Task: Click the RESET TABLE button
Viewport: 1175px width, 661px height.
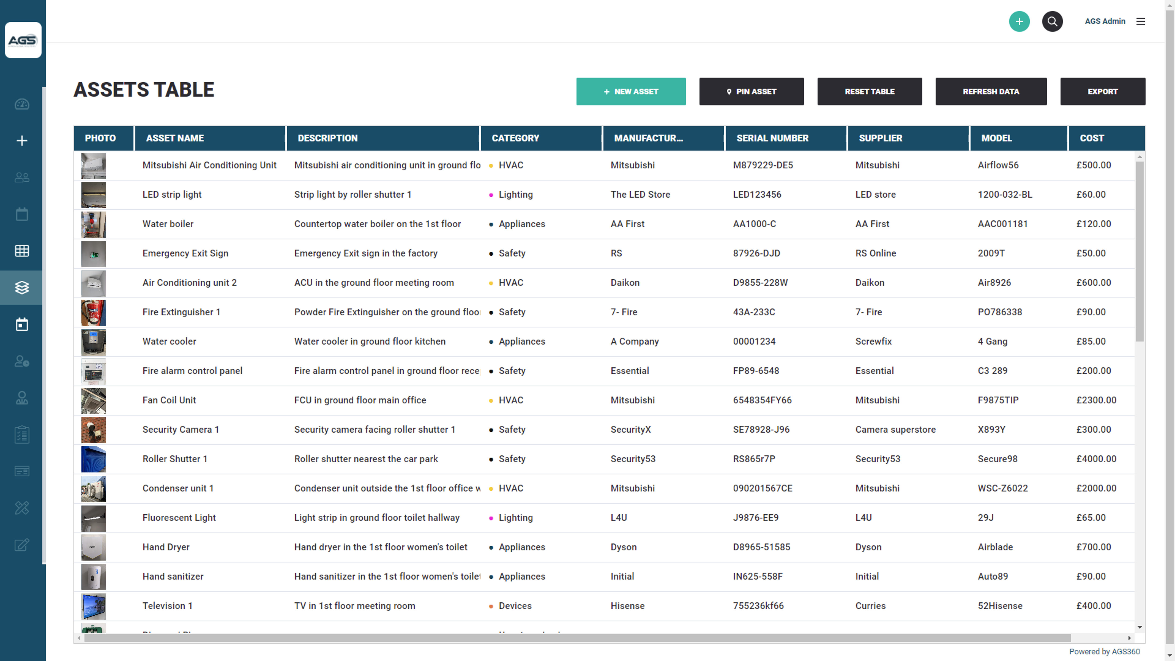Action: 869,91
